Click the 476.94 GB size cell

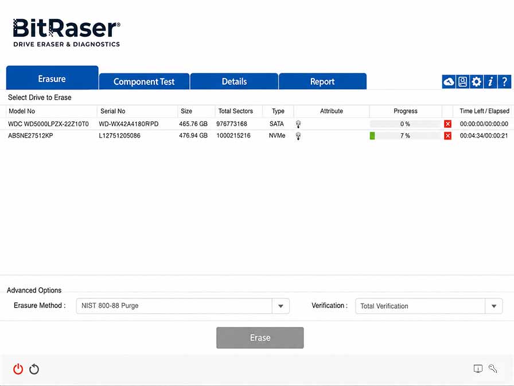coord(193,136)
